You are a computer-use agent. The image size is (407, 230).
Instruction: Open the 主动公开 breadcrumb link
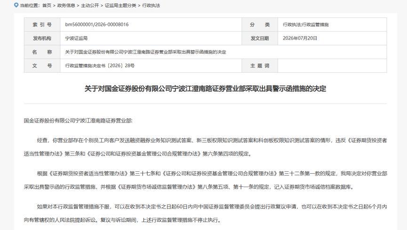tap(90, 6)
